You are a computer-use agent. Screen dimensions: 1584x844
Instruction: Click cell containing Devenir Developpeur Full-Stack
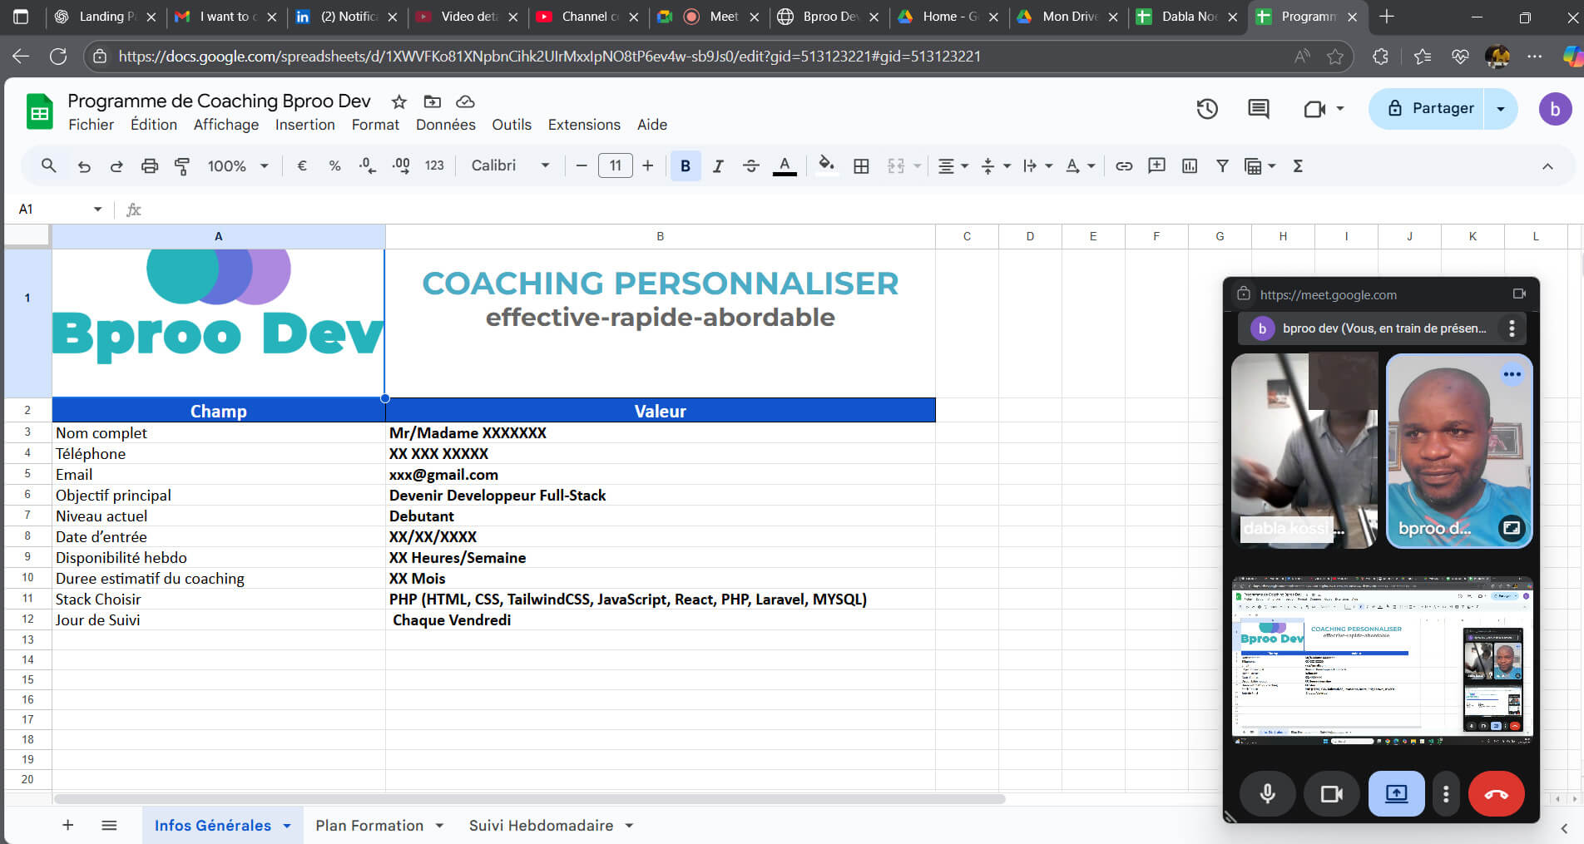tap(661, 495)
